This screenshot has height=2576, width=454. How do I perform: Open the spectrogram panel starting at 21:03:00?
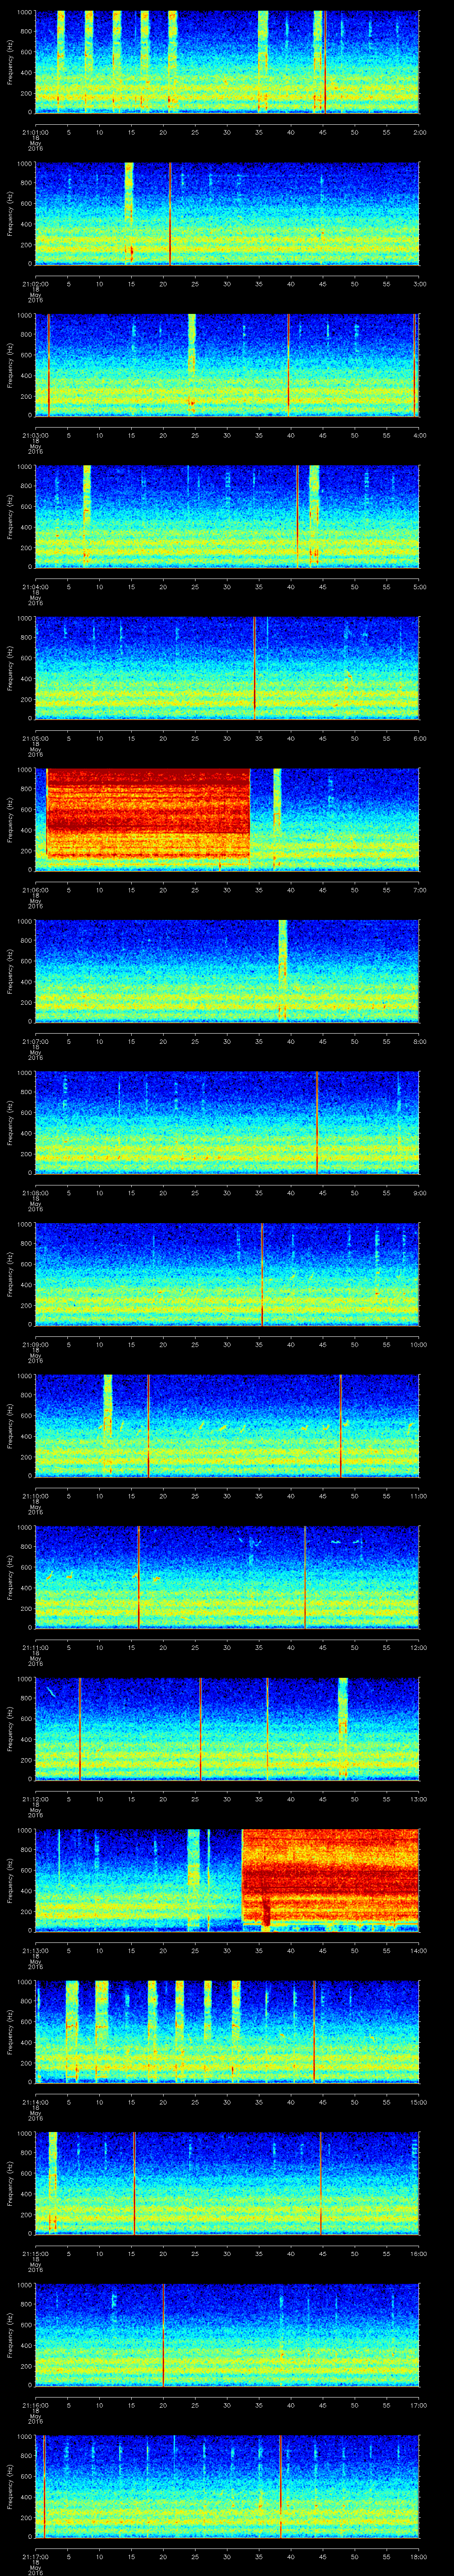(x=227, y=365)
